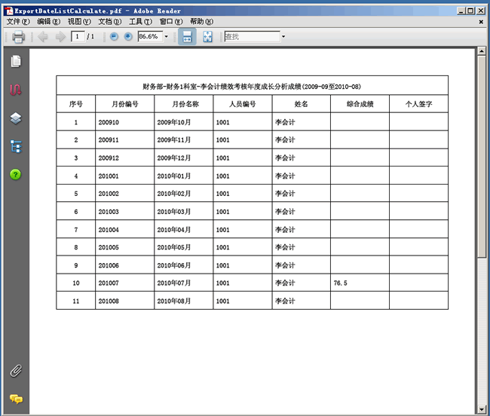
Task: Open the Comments panel icon
Action: click(x=16, y=399)
